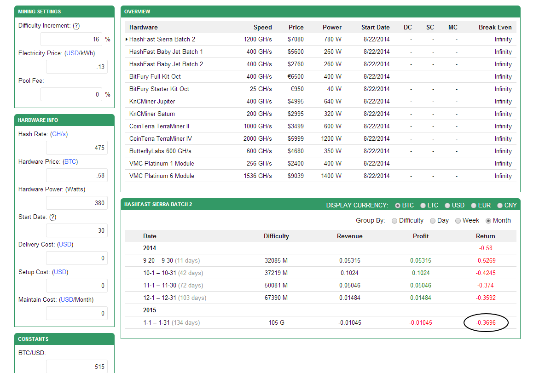
Task: Click the 2015 year group row
Action: (320, 310)
